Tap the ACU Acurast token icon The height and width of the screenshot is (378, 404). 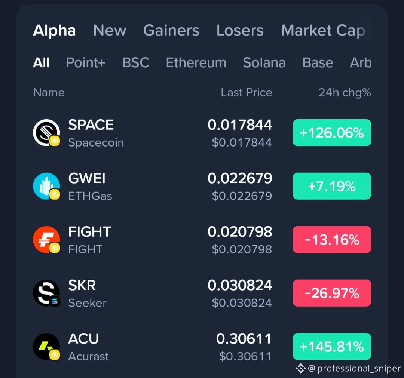46,347
